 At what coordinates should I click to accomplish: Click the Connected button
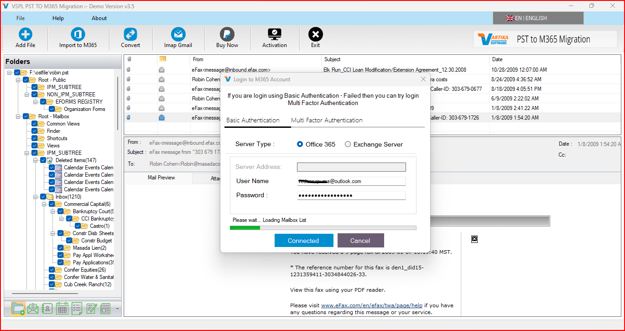click(303, 241)
